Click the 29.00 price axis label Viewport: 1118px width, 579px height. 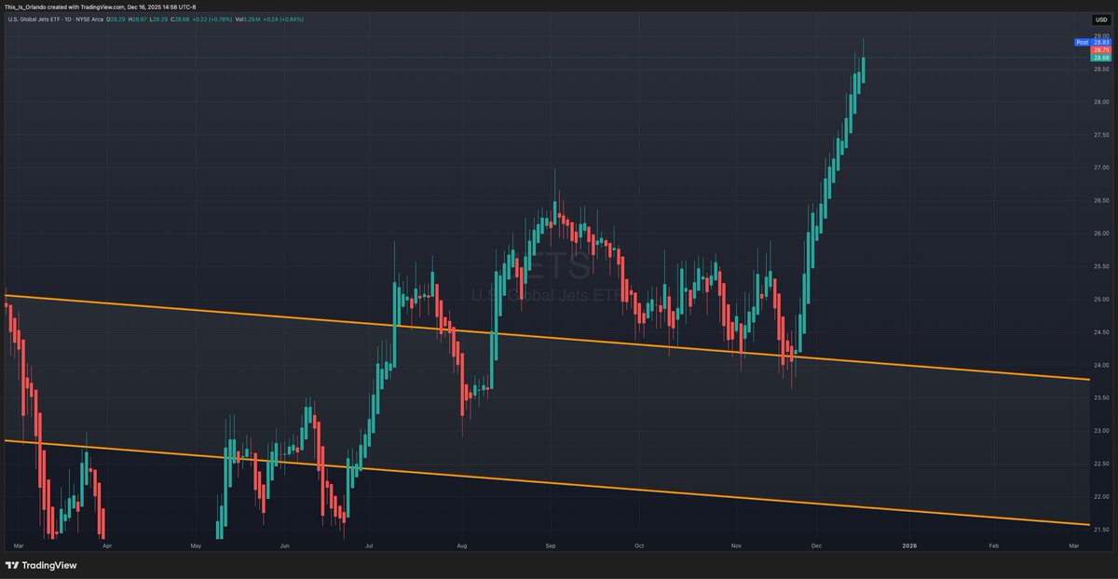(x=1101, y=35)
